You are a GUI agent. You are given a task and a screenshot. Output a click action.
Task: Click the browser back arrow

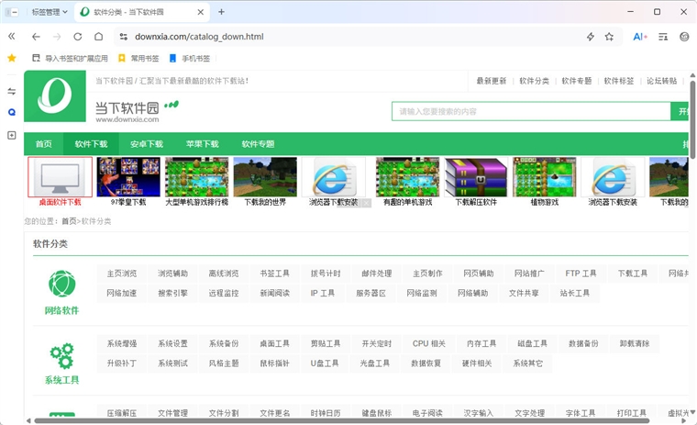[x=36, y=37]
